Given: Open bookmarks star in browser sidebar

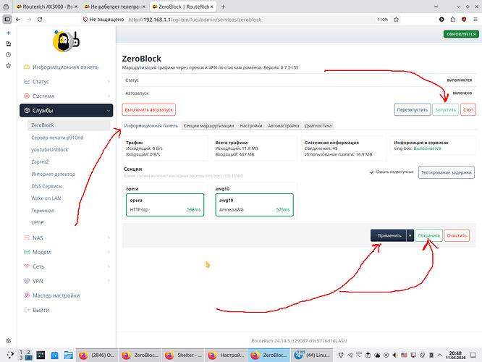Looking at the screenshot, I should point(8,65).
